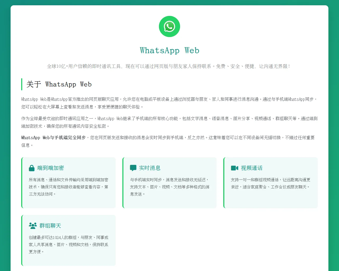Click the 关于 WhatsApp Web section heading
The image size is (339, 271).
59,84
